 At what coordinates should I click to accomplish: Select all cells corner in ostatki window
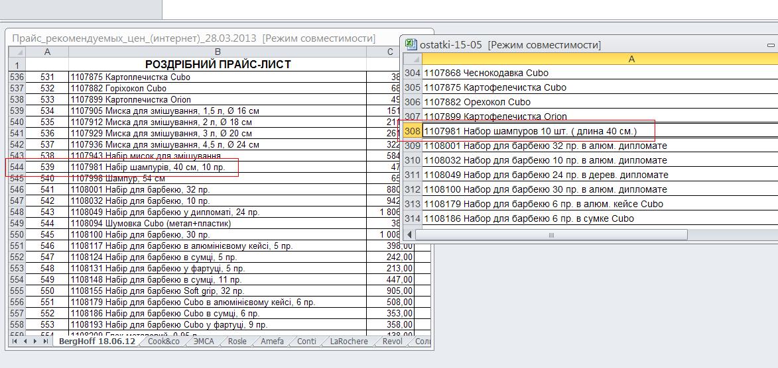[x=413, y=59]
